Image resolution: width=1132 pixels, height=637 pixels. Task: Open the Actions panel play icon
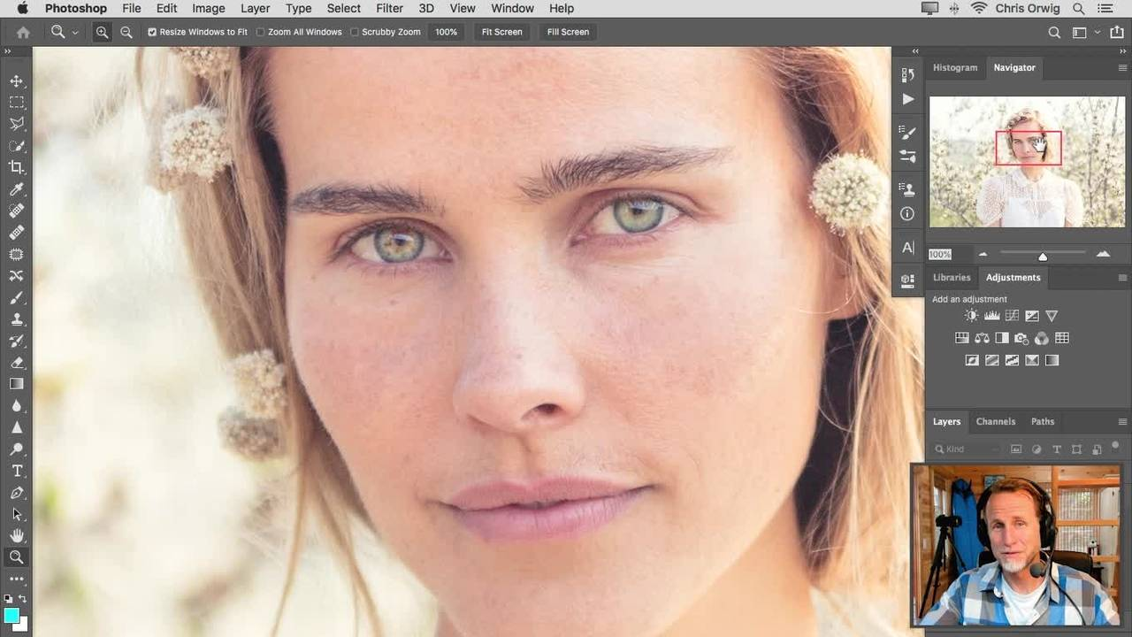pos(907,99)
